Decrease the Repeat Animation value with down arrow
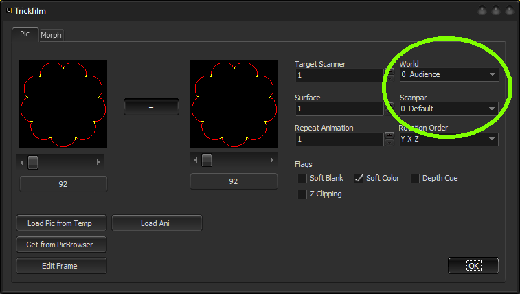 click(x=389, y=142)
